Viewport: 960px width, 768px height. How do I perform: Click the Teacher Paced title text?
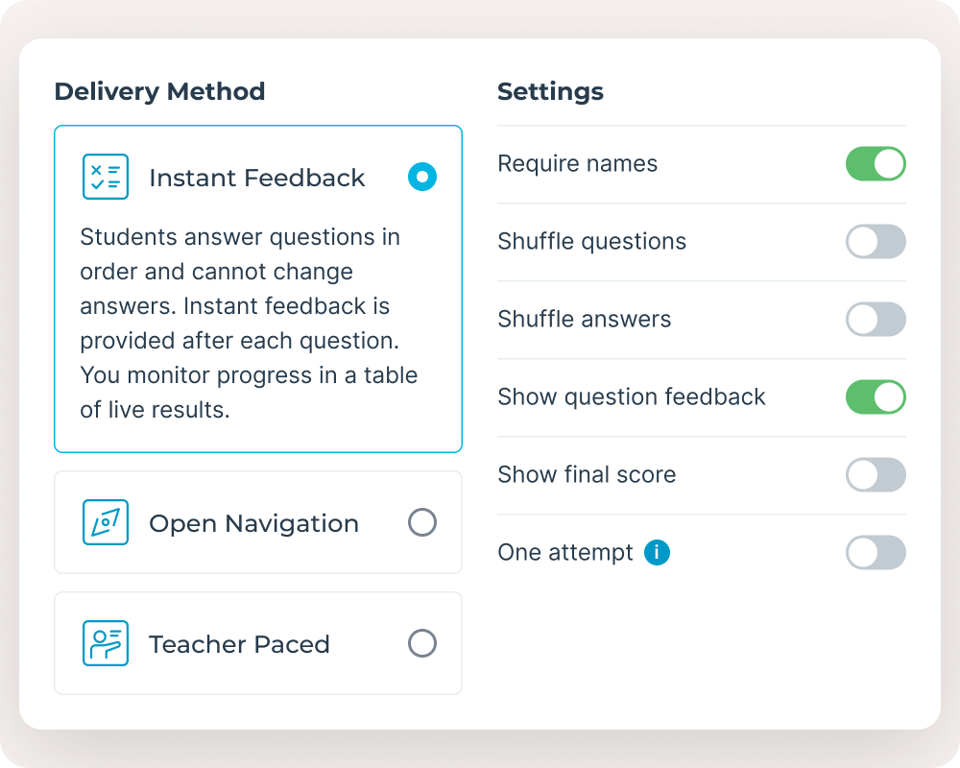click(239, 644)
